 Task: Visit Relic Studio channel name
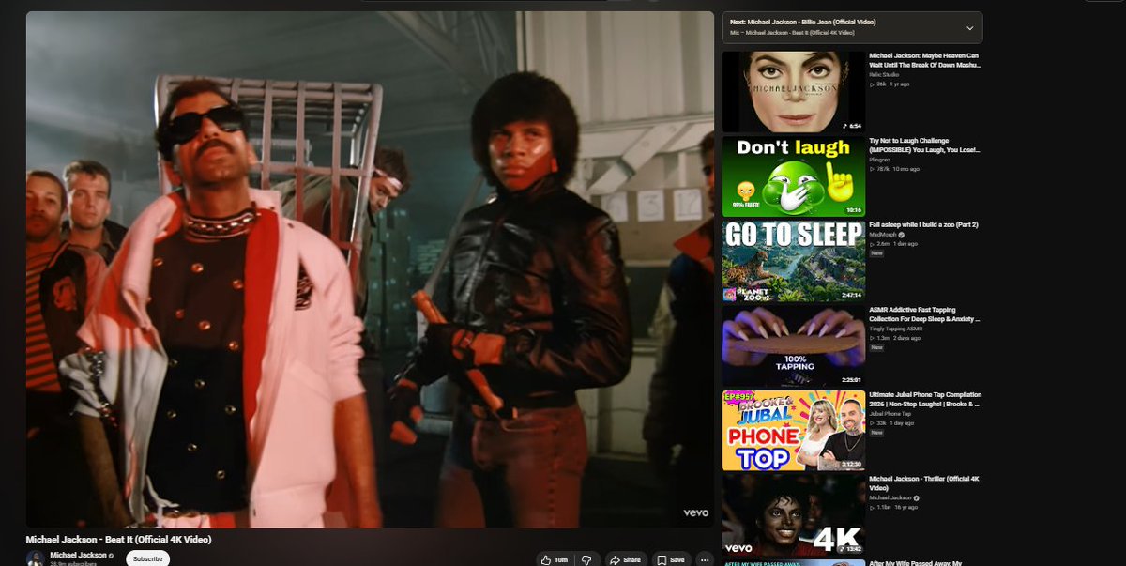click(884, 74)
